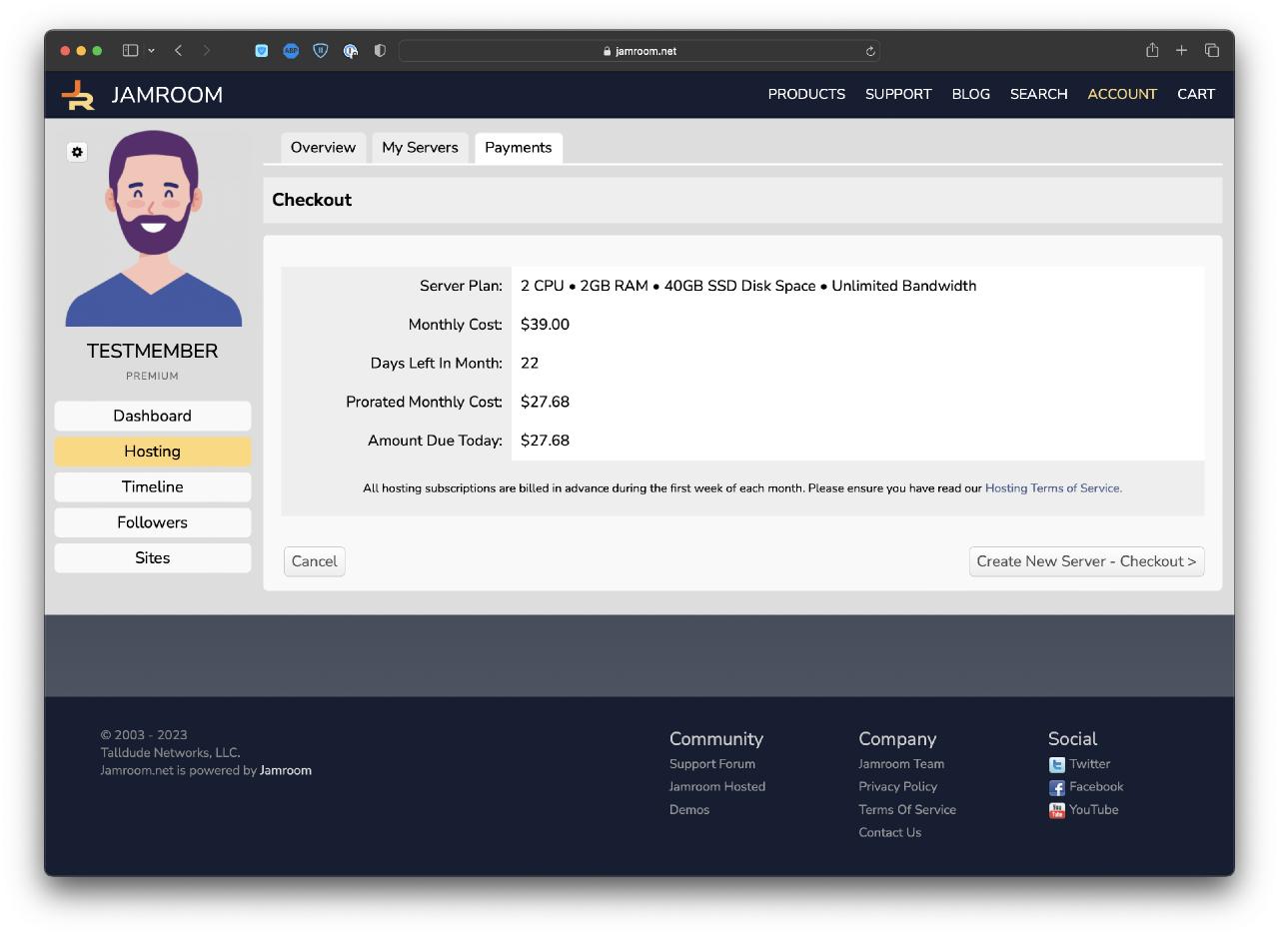This screenshot has width=1279, height=935.
Task: Switch to the My Servers tab
Action: pyautogui.click(x=420, y=148)
